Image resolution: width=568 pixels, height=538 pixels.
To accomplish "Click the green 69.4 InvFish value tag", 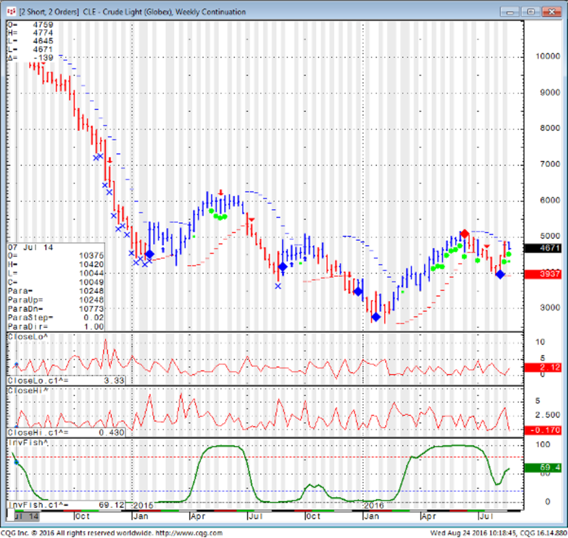I will [542, 467].
